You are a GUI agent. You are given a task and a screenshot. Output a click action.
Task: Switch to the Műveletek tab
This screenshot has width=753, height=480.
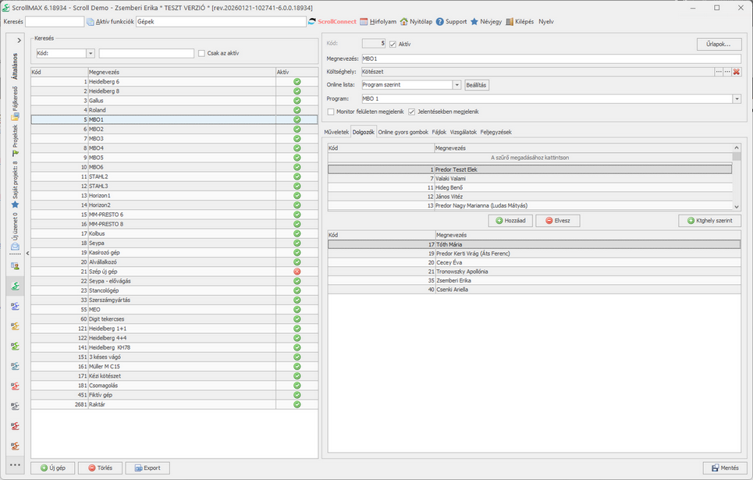point(336,132)
